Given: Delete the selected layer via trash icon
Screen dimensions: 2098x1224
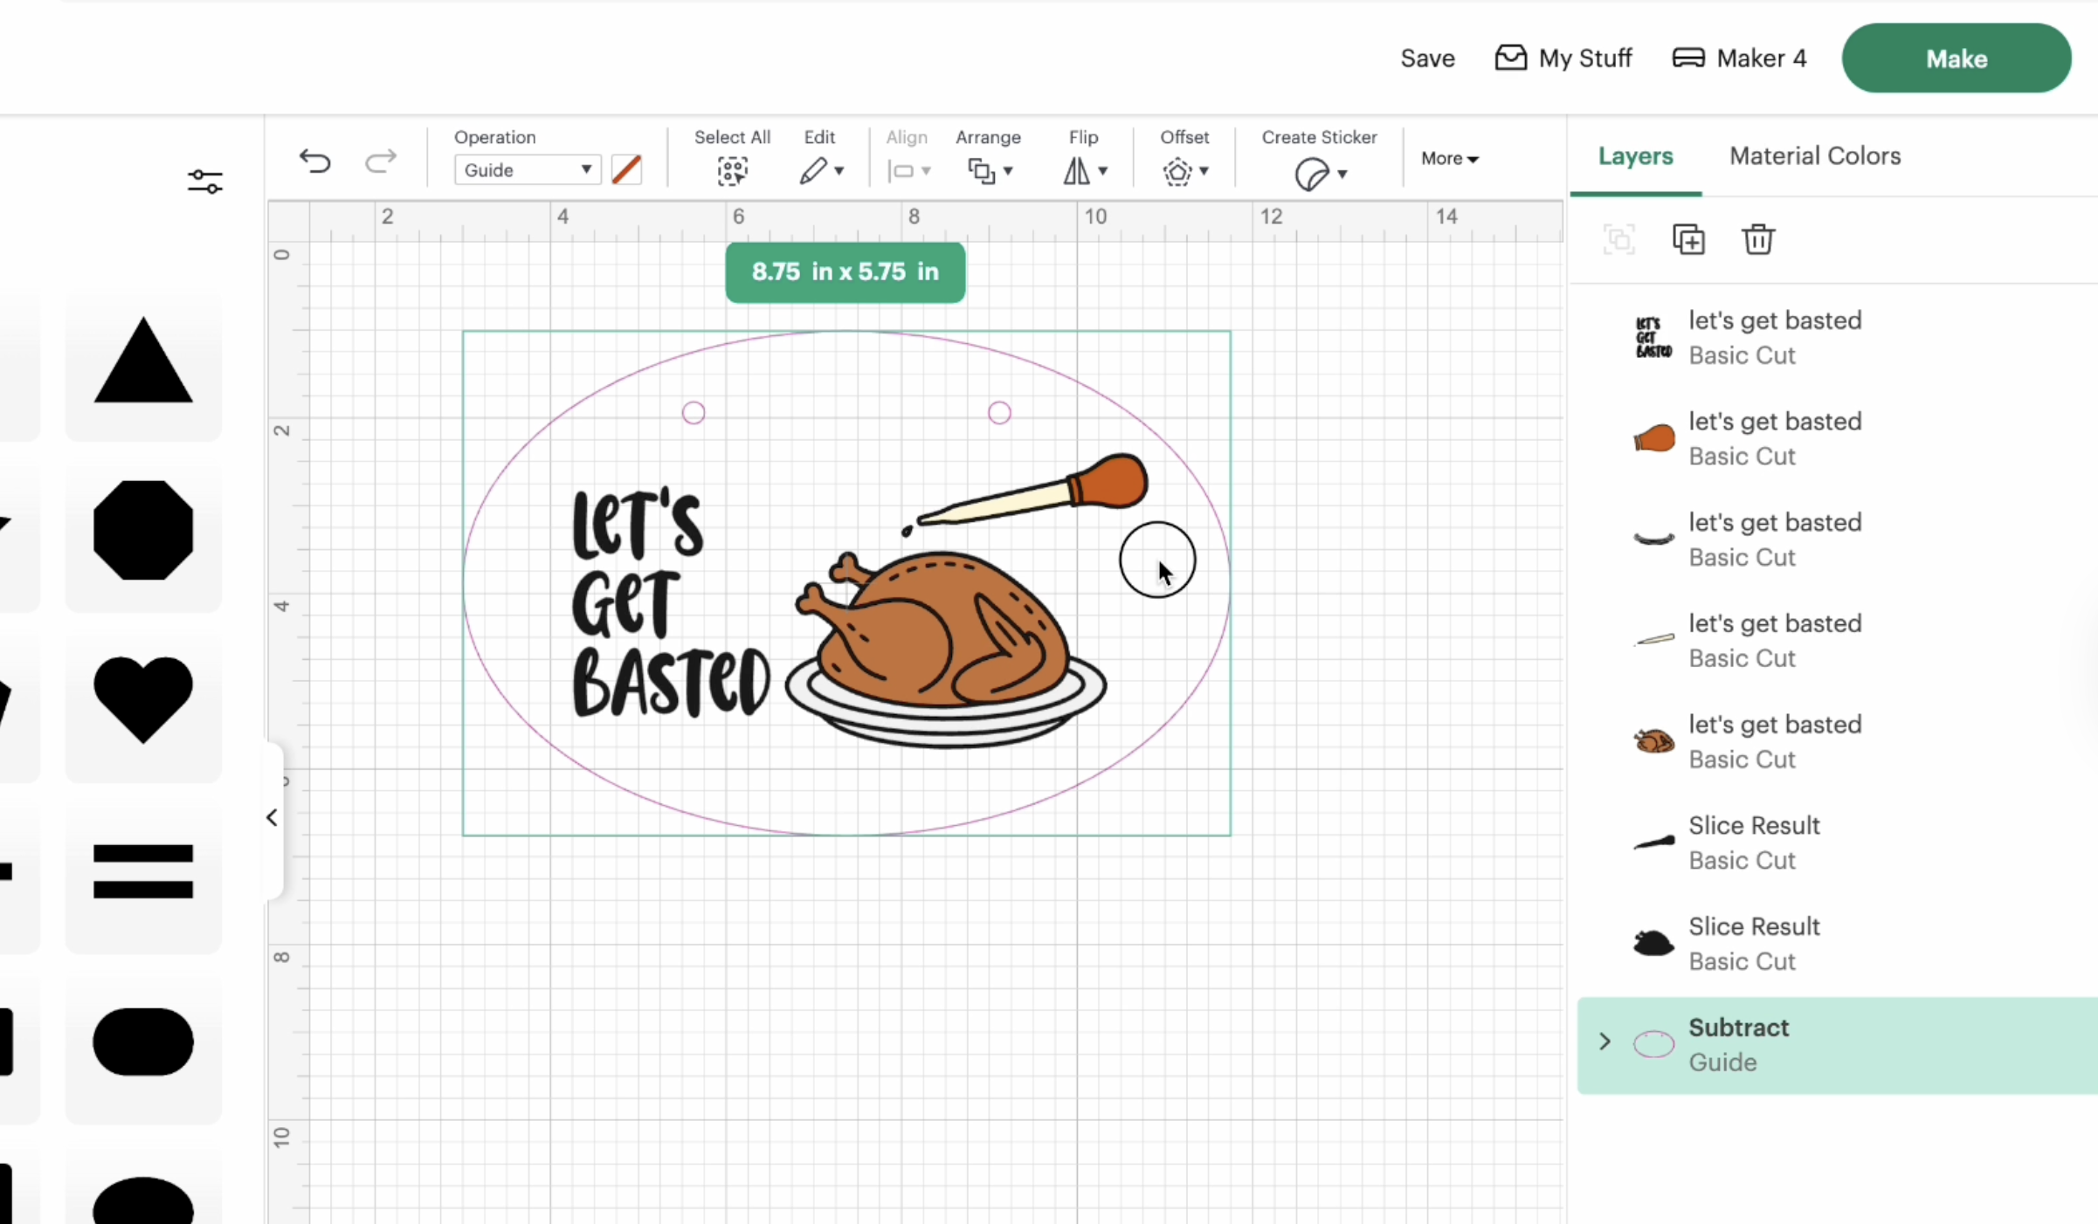Looking at the screenshot, I should (1757, 239).
